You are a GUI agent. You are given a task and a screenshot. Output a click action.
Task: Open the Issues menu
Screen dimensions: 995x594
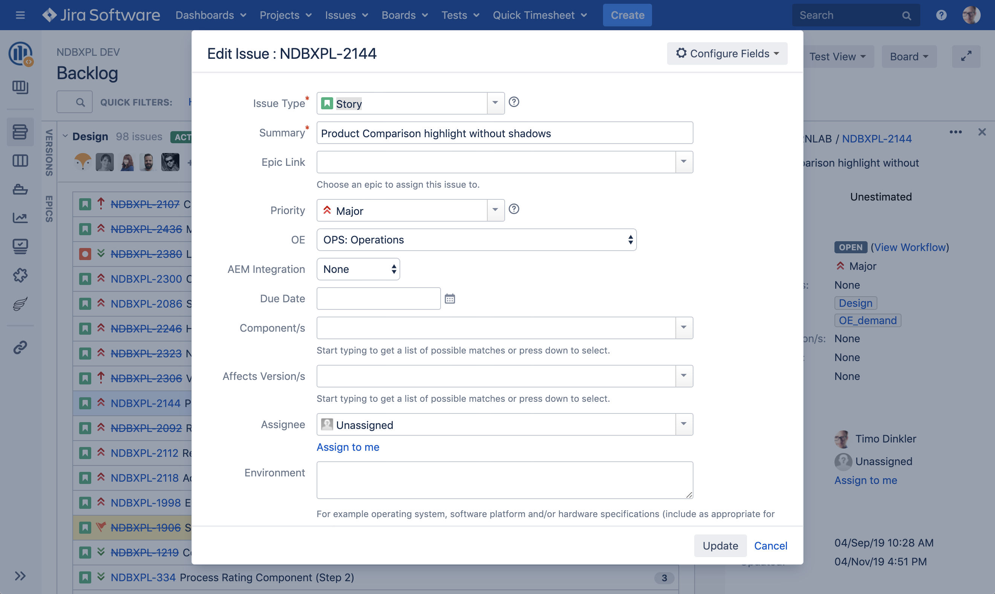[x=346, y=15]
